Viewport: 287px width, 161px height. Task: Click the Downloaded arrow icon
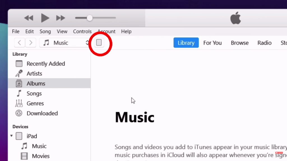click(19, 113)
